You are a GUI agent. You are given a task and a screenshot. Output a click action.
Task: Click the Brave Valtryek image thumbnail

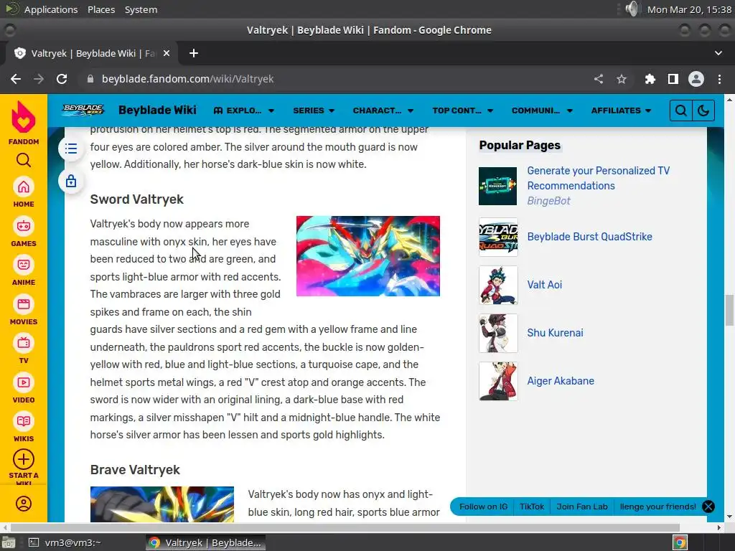(x=161, y=504)
